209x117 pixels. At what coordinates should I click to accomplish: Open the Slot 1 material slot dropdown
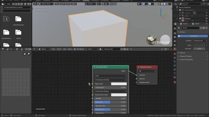tap(93, 49)
